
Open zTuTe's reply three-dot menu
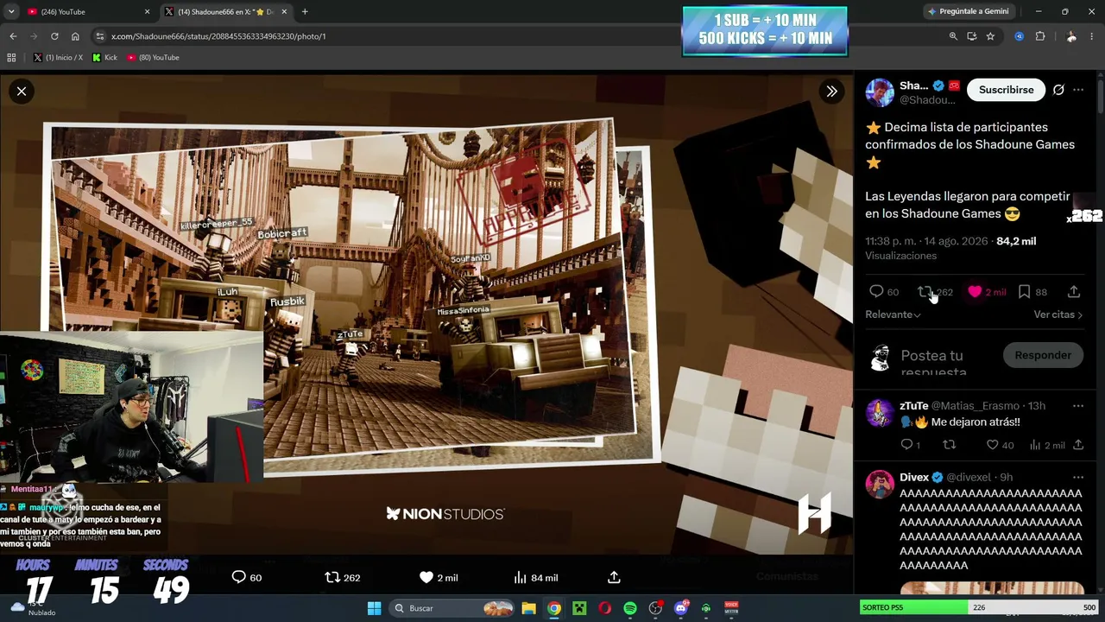[1078, 406]
